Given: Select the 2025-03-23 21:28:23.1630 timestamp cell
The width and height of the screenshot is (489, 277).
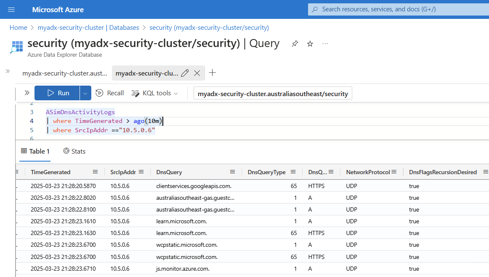Looking at the screenshot, I should [63, 233].
